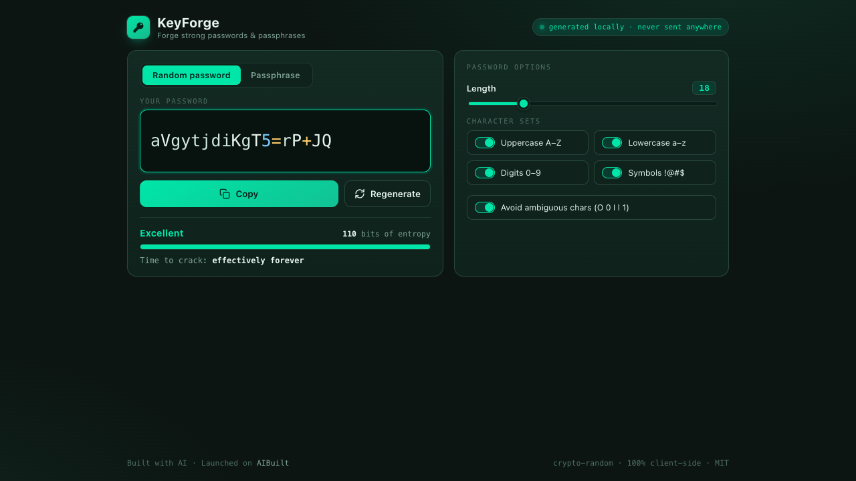Viewport: 856px width, 481px height.
Task: Regenerate a new password
Action: 387,194
